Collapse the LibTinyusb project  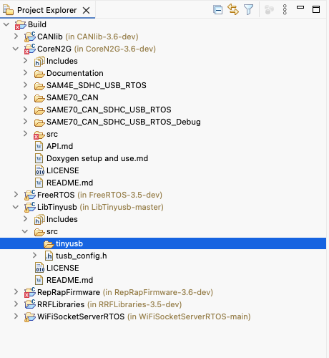pos(16,207)
